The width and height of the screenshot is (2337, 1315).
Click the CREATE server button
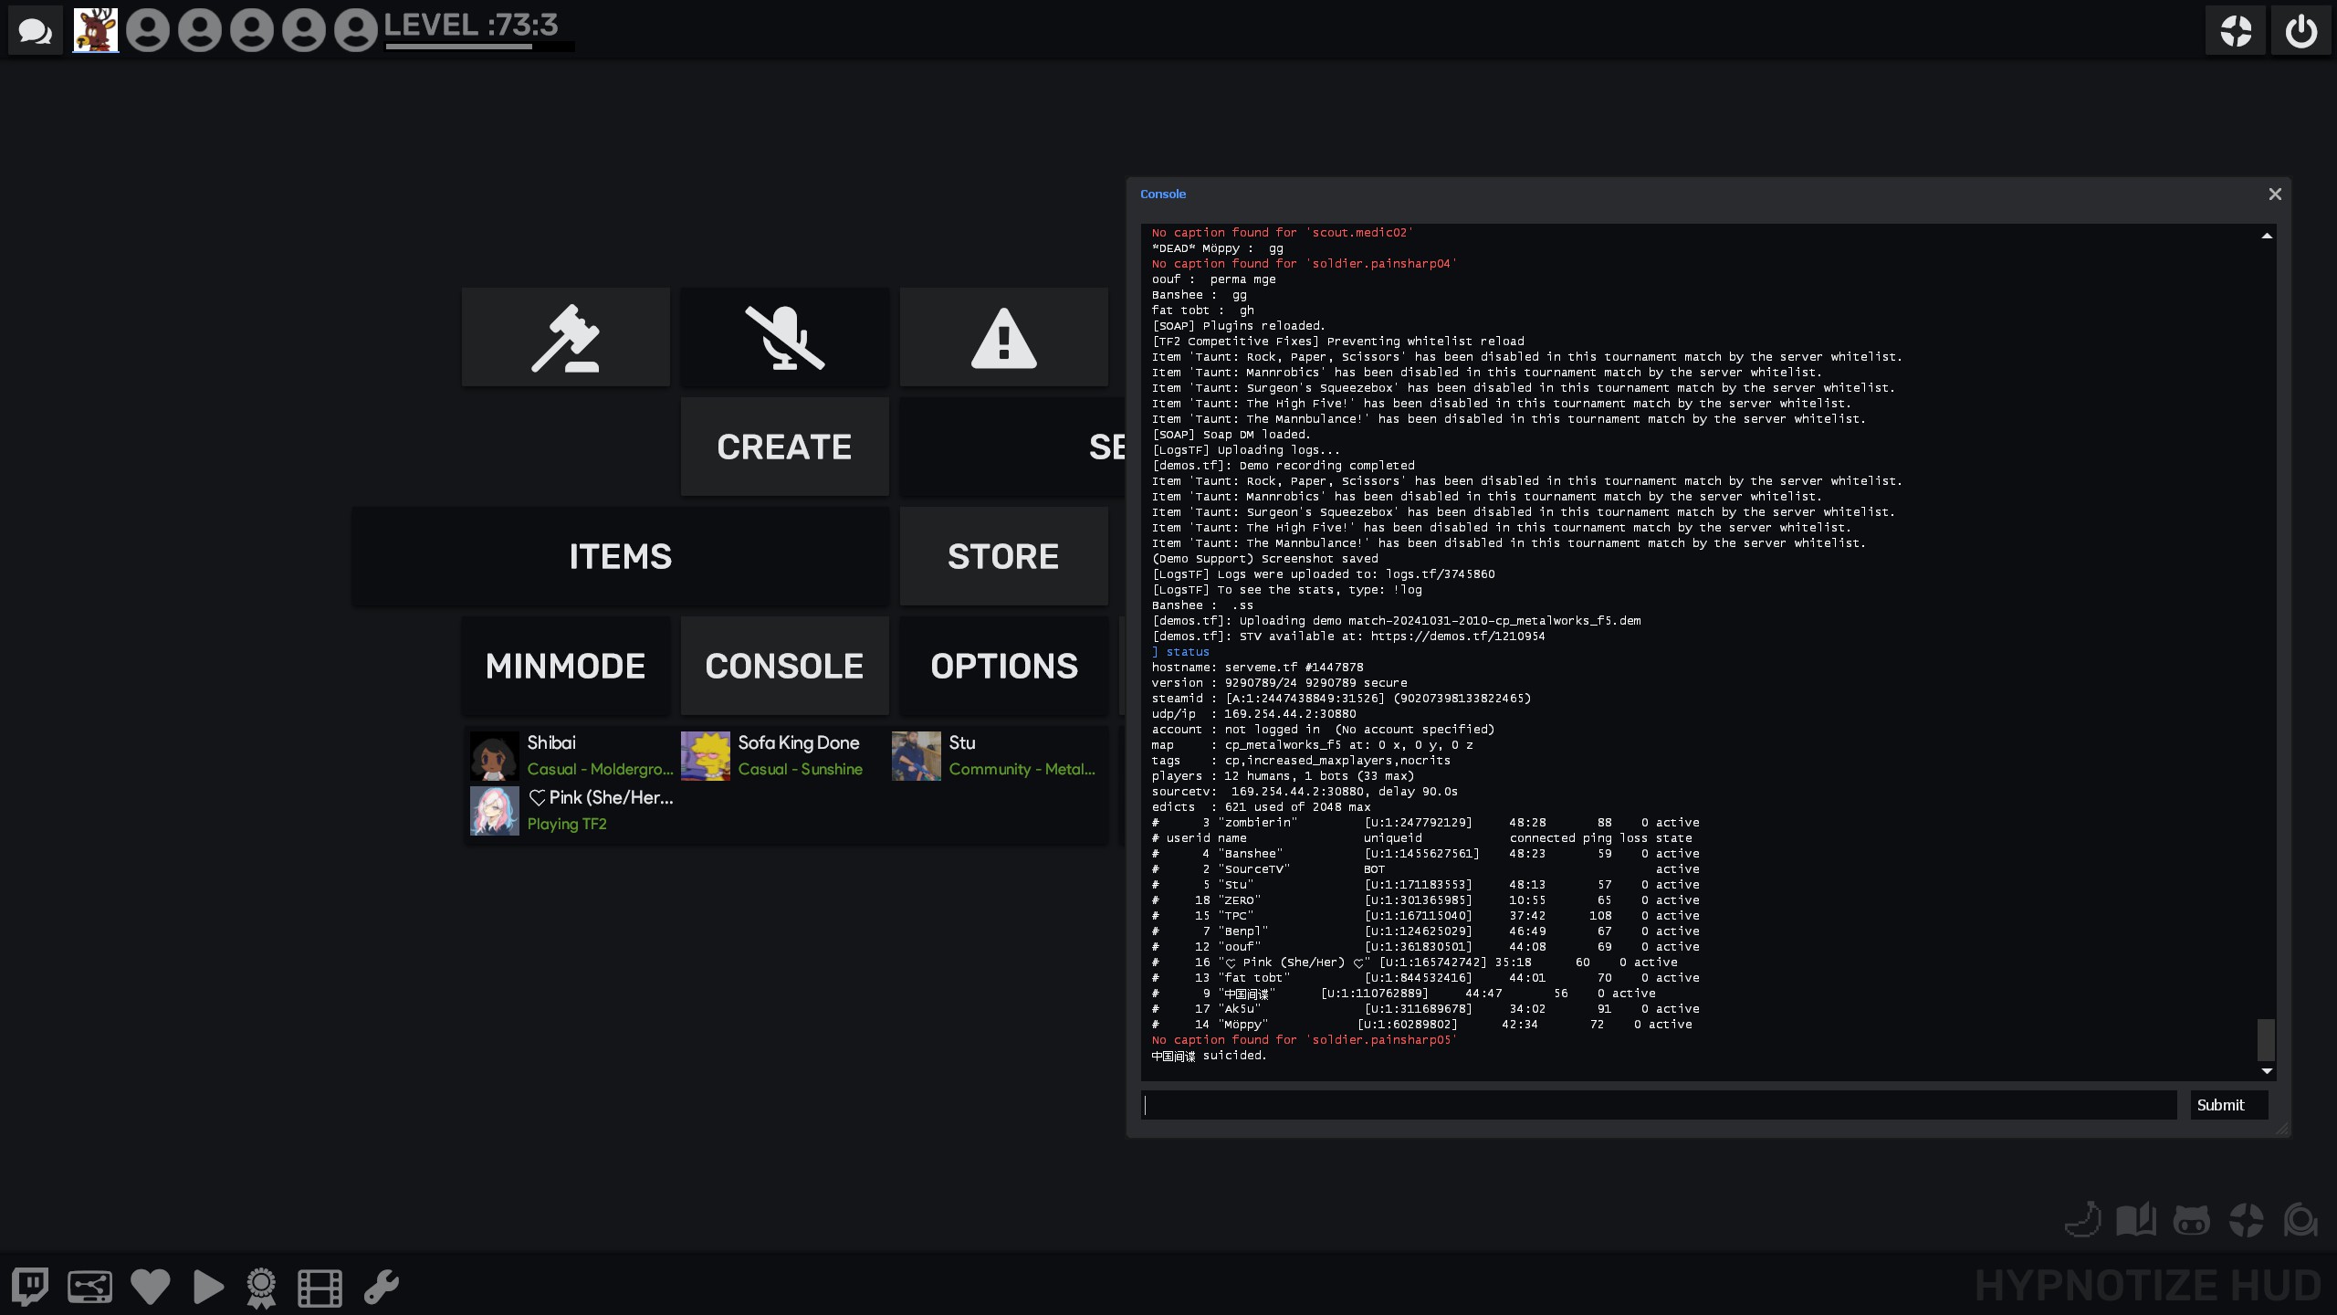pyautogui.click(x=784, y=447)
